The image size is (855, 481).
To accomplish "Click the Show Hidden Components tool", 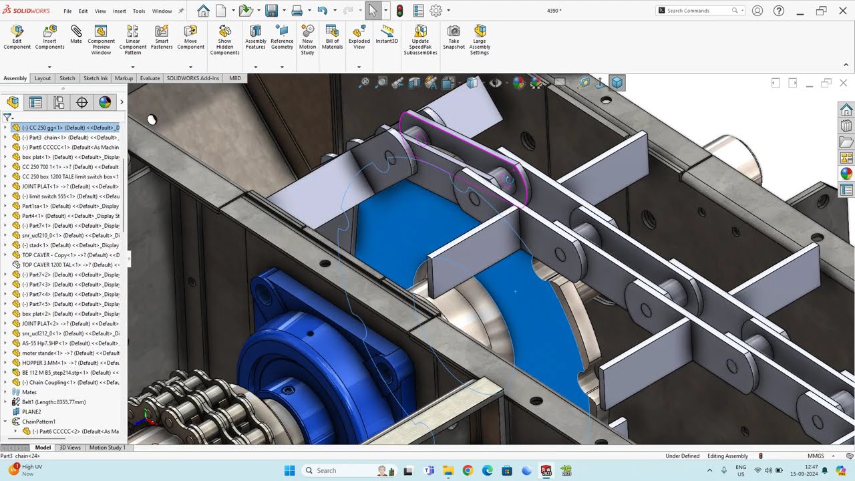I will pos(224,40).
